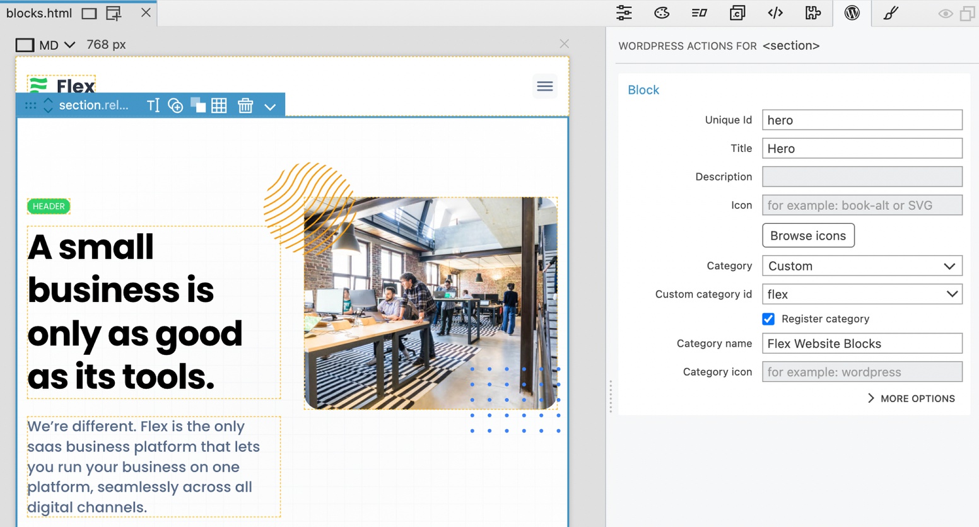
Task: Click the Unique Id field containing hero
Action: point(862,120)
